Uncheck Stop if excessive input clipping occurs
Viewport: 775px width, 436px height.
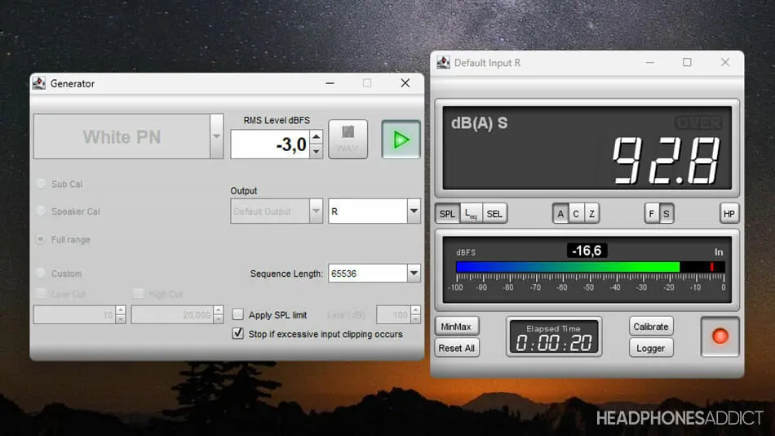237,334
